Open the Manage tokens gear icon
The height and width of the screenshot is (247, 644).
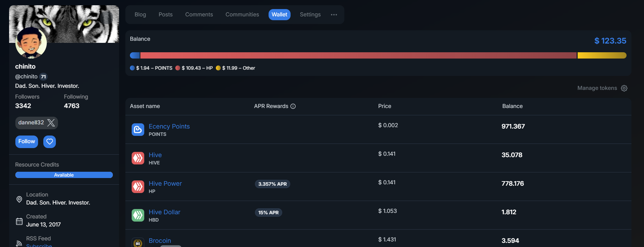(x=624, y=88)
